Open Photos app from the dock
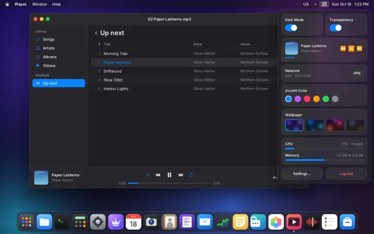Viewport: 374px width, 234px height. point(276,222)
